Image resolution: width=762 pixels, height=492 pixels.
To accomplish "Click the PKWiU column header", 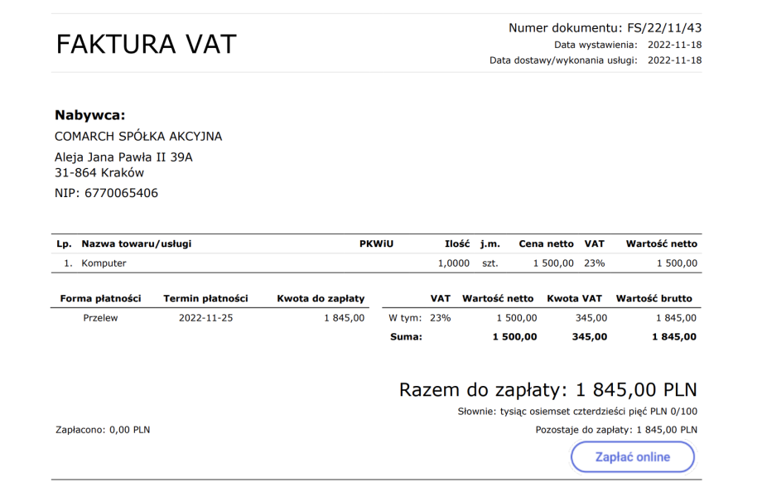I will tap(376, 244).
